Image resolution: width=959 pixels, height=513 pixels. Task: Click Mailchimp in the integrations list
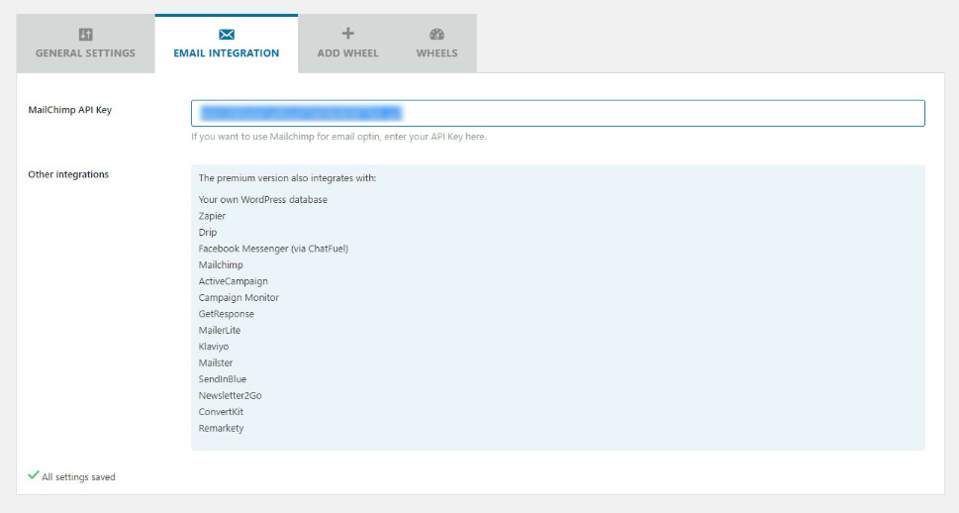[x=221, y=265]
